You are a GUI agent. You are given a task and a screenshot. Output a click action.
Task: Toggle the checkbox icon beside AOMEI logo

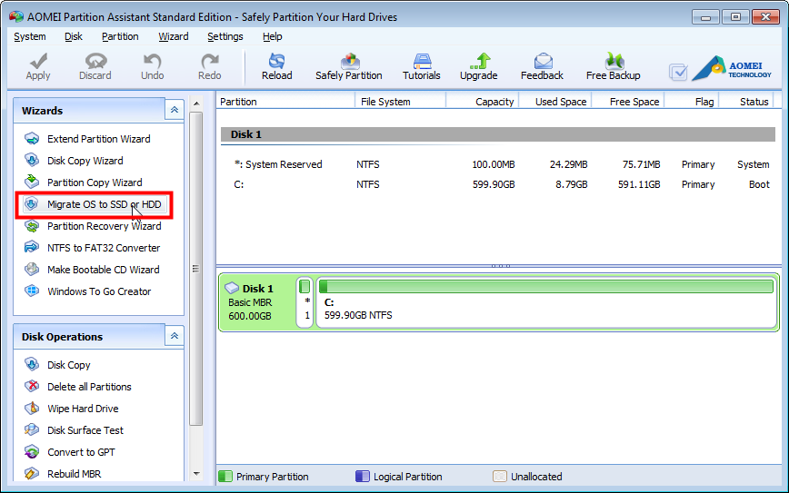[x=678, y=72]
